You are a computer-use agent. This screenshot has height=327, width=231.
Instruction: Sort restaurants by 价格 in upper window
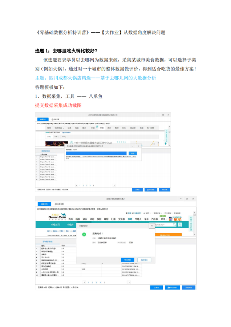(x=56, y=137)
